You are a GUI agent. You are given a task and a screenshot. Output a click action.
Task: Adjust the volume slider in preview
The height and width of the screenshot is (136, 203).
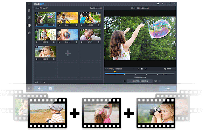click(x=171, y=69)
